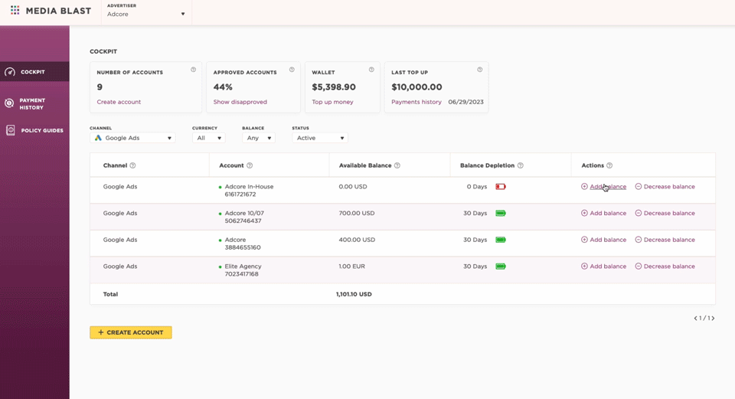Go to next page with pagination arrow
The height and width of the screenshot is (399, 735).
point(713,318)
